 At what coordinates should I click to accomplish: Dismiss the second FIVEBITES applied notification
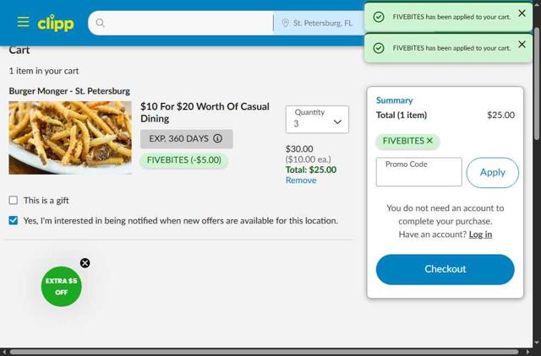coord(522,44)
